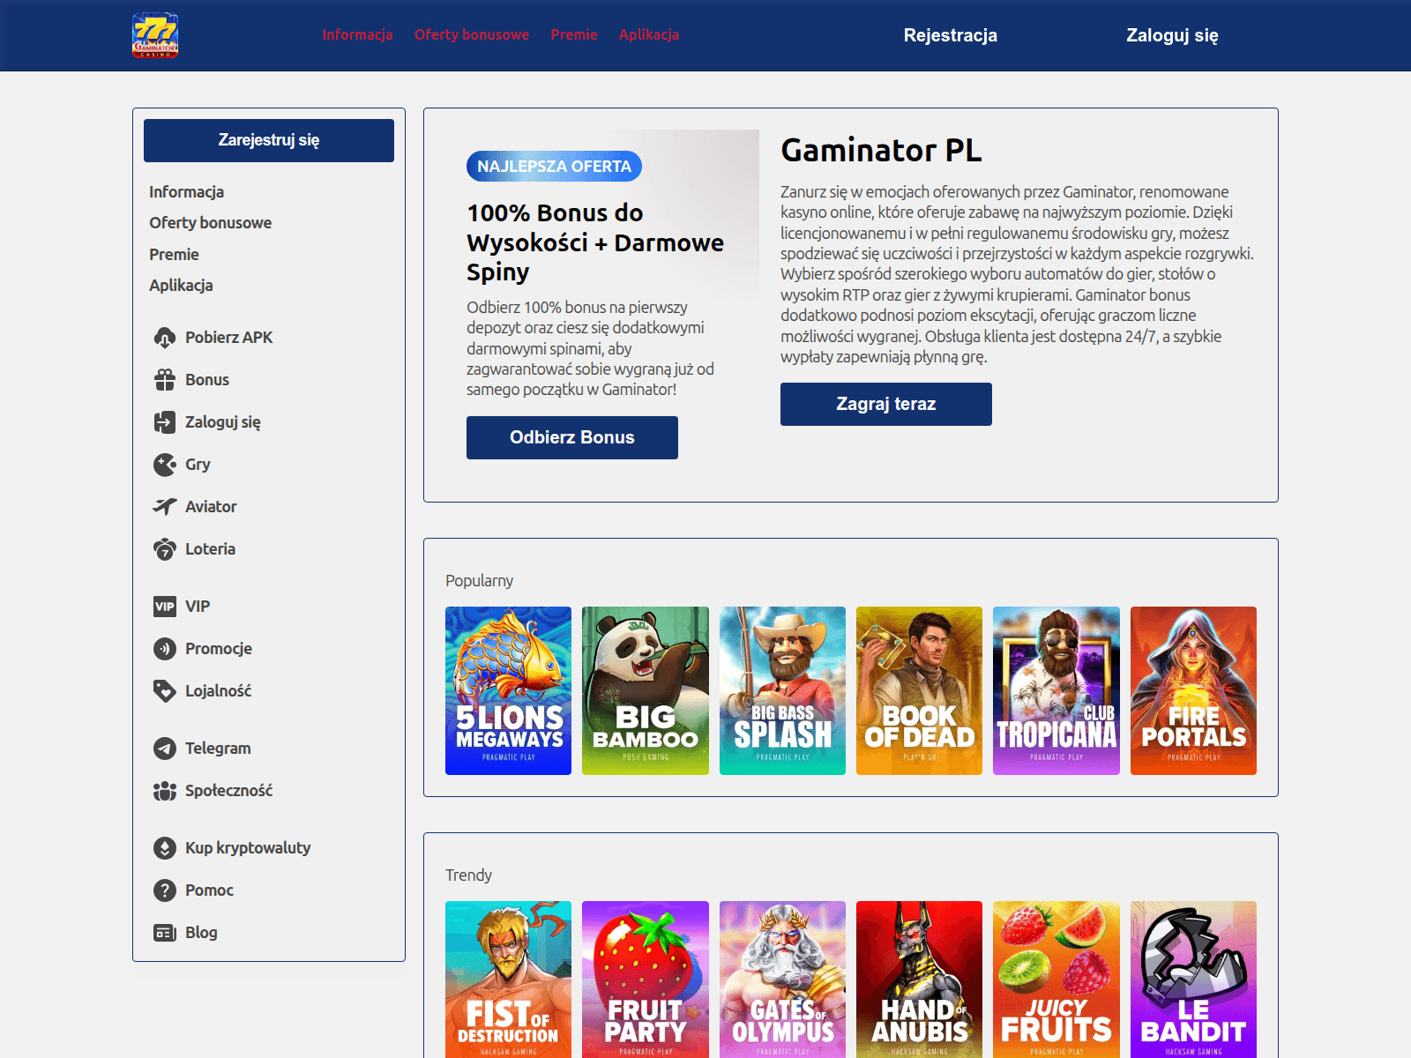Viewport: 1411px width, 1058px height.
Task: Launch the Gates of Olympus game
Action: [782, 980]
